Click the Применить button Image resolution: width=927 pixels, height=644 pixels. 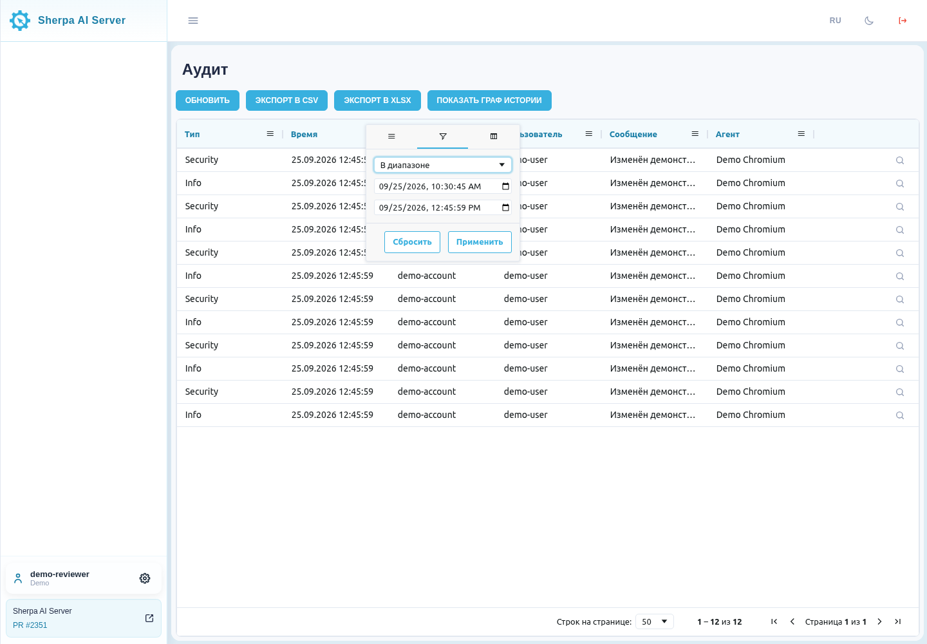[x=480, y=242]
